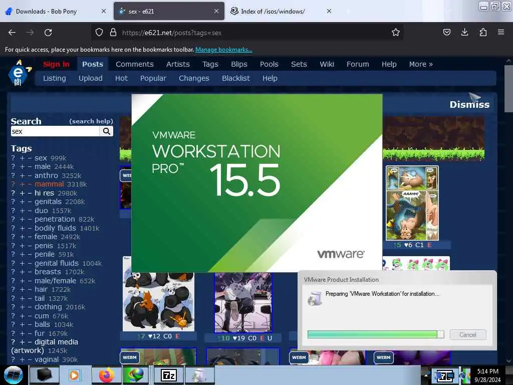
Task: Open the Pools section
Action: (269, 64)
